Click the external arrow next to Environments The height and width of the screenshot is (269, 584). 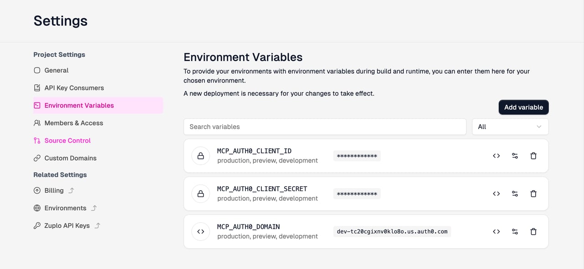[x=94, y=208]
